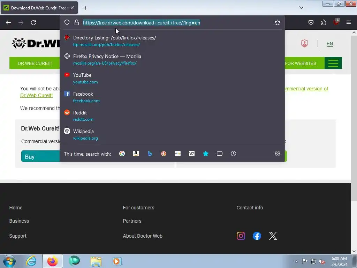Close the Download Dr.Web CureIt tab
357x268 pixels.
pyautogui.click(x=72, y=8)
